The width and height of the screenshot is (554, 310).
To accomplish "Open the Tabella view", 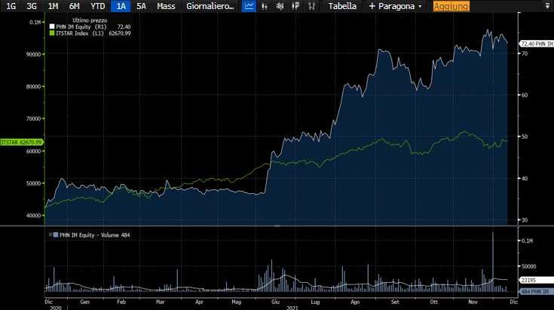I will tap(342, 6).
